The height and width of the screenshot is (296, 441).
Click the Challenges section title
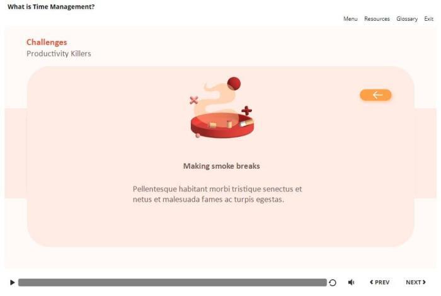pos(47,42)
